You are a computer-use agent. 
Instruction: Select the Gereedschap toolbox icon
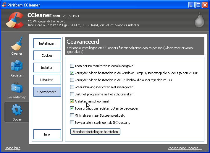pyautogui.click(x=17, y=88)
